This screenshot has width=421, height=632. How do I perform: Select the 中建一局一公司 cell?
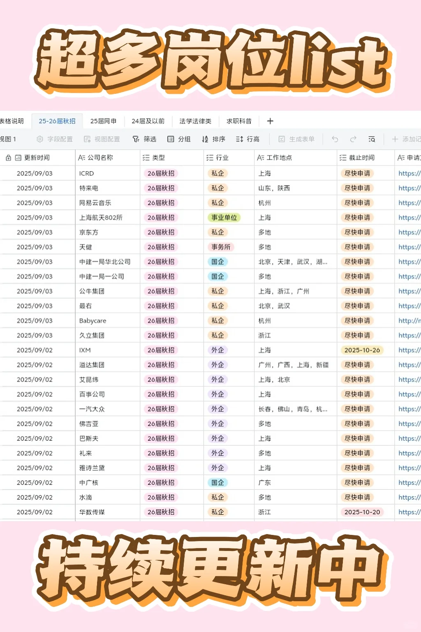[108, 276]
